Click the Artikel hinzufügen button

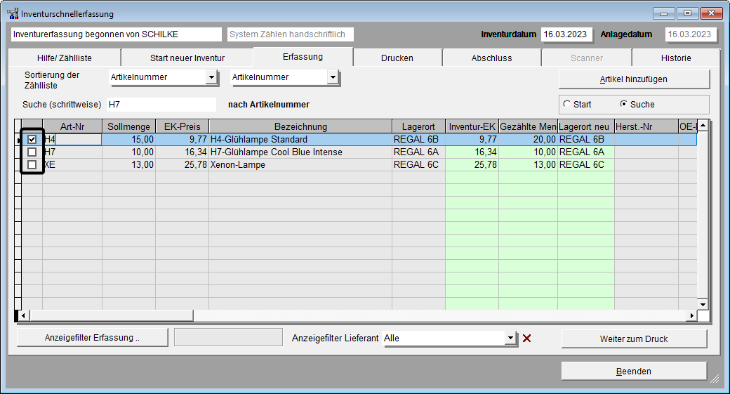(x=634, y=79)
